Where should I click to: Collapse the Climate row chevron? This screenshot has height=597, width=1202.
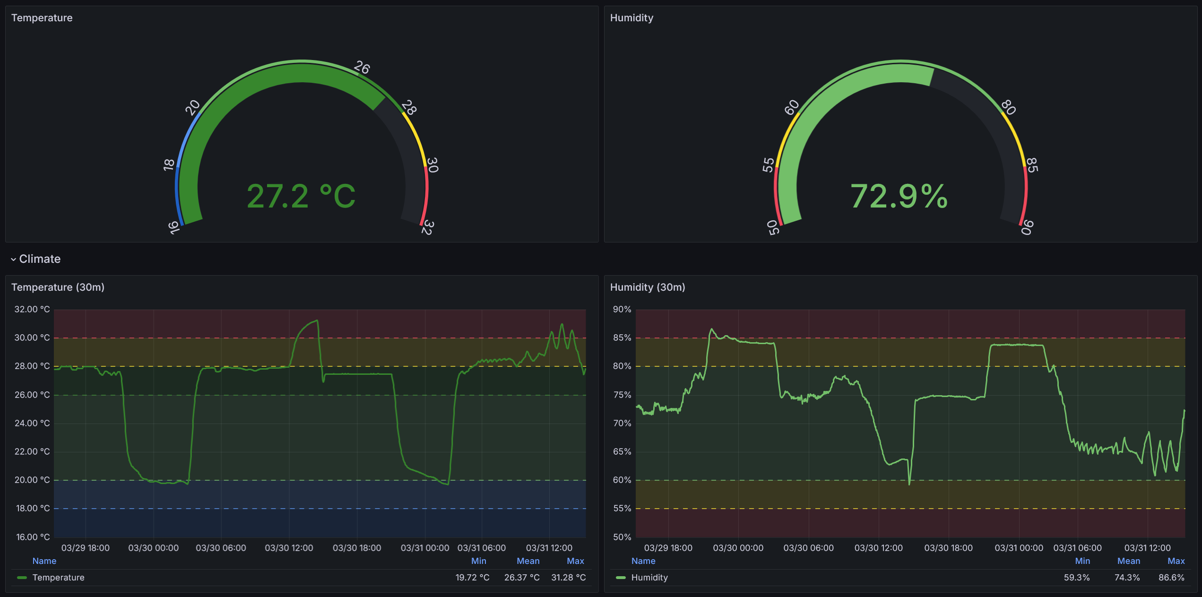pyautogui.click(x=13, y=260)
